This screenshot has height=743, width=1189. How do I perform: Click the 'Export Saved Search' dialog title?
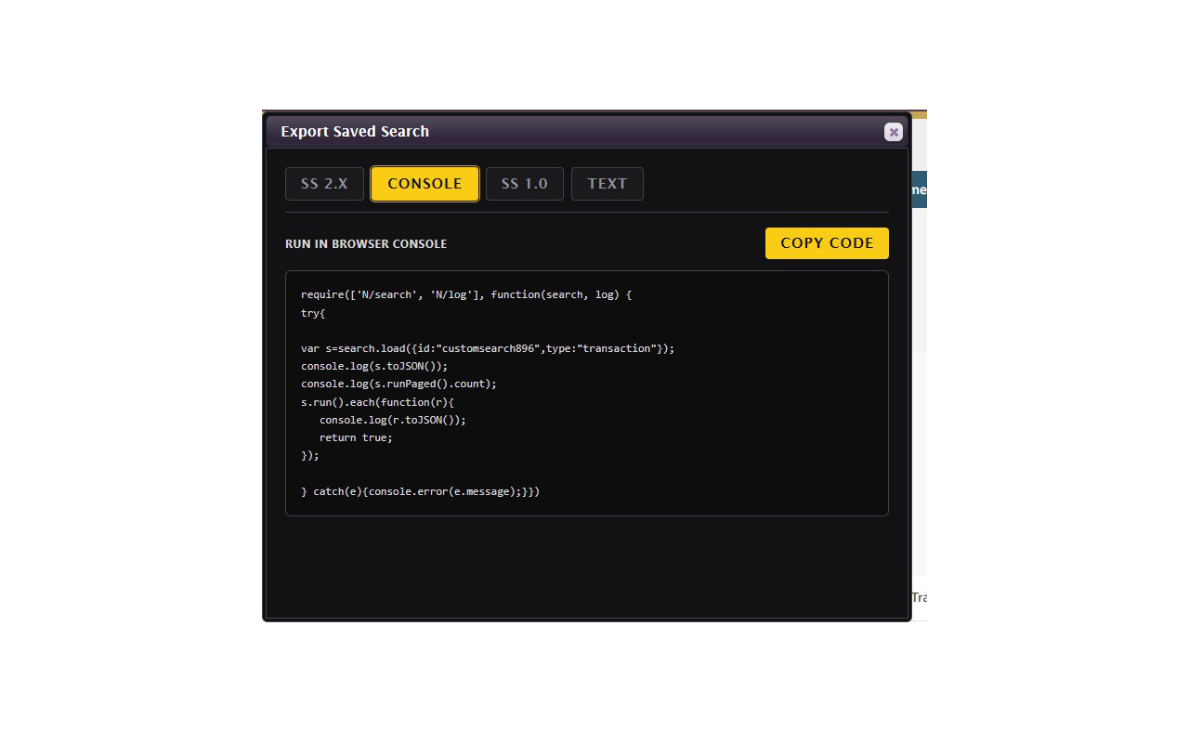[x=355, y=132]
